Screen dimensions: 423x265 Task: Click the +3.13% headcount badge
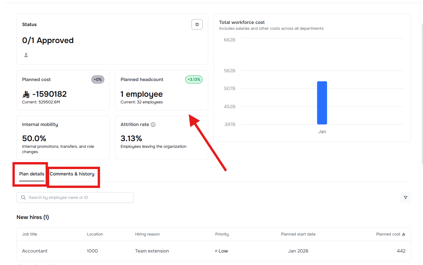pyautogui.click(x=194, y=79)
